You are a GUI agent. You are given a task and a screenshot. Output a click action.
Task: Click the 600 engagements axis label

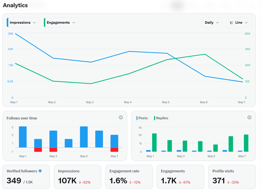click(x=247, y=34)
